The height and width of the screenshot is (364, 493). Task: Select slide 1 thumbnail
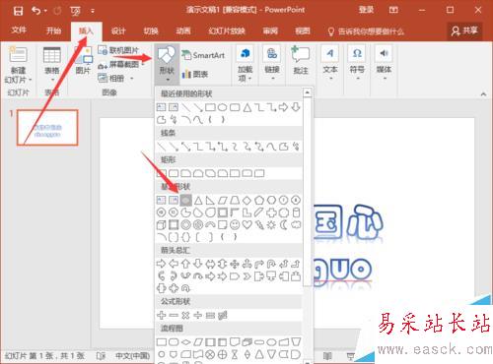[47, 128]
